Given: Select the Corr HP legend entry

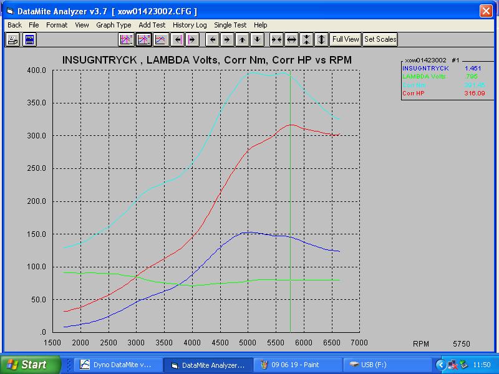Looking at the screenshot, I should [414, 93].
